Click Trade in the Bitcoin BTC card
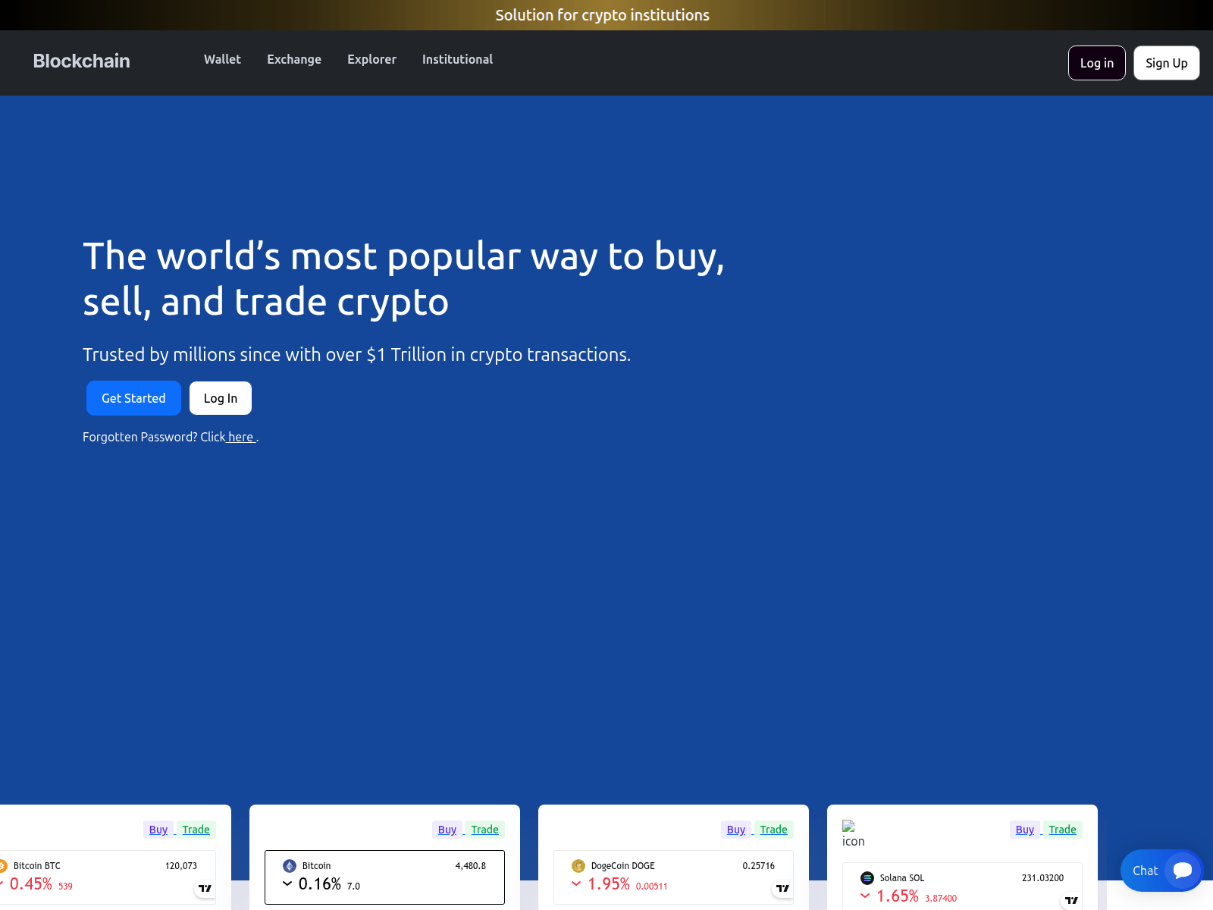This screenshot has height=910, width=1213. [x=196, y=830]
